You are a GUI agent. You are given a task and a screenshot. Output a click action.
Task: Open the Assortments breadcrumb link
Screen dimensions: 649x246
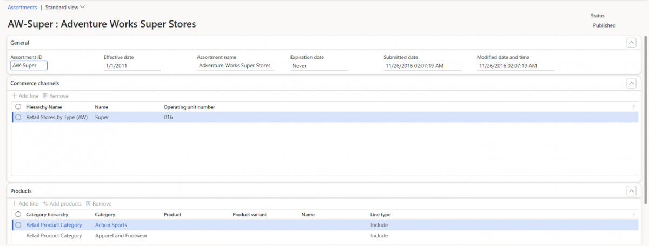pyautogui.click(x=22, y=8)
